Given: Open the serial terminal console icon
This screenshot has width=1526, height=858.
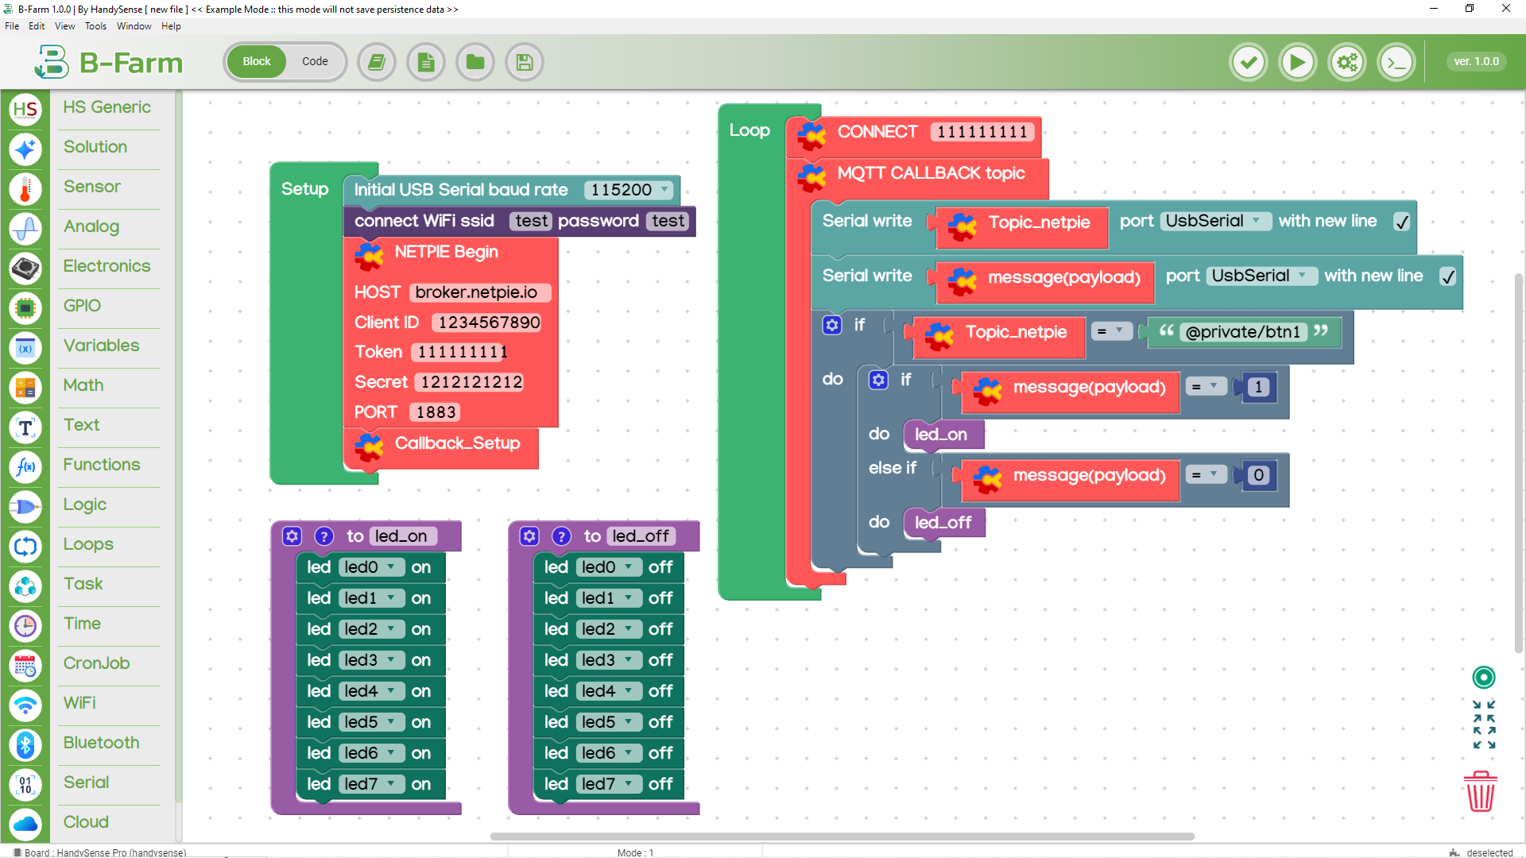Looking at the screenshot, I should click(x=1396, y=62).
